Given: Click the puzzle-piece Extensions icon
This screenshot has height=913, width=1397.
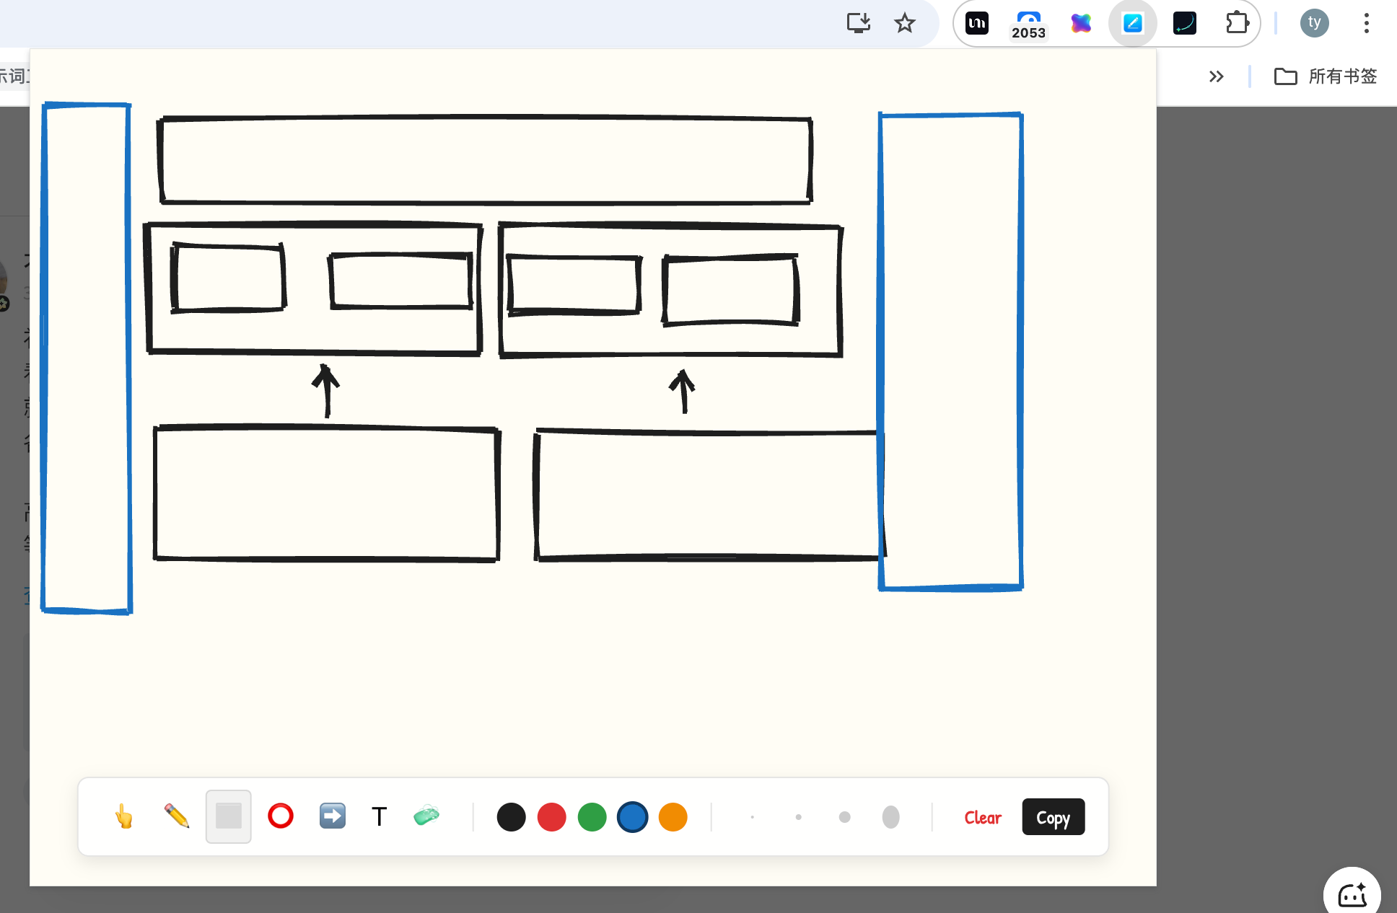Looking at the screenshot, I should 1237,23.
